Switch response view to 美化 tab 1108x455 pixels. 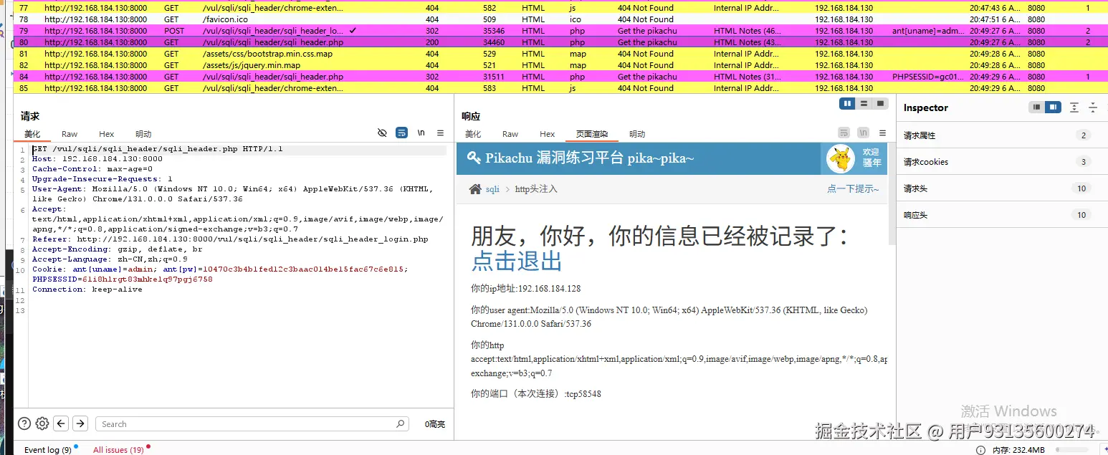[x=473, y=134]
